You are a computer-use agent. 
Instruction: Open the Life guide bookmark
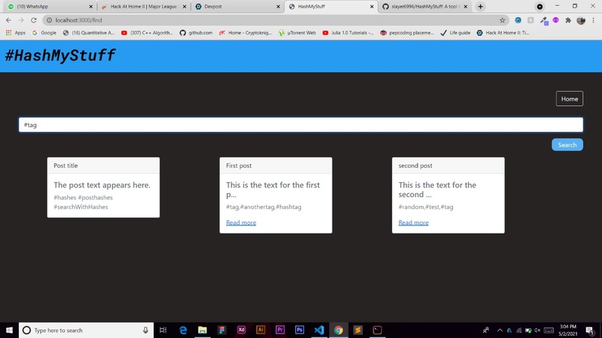(455, 33)
